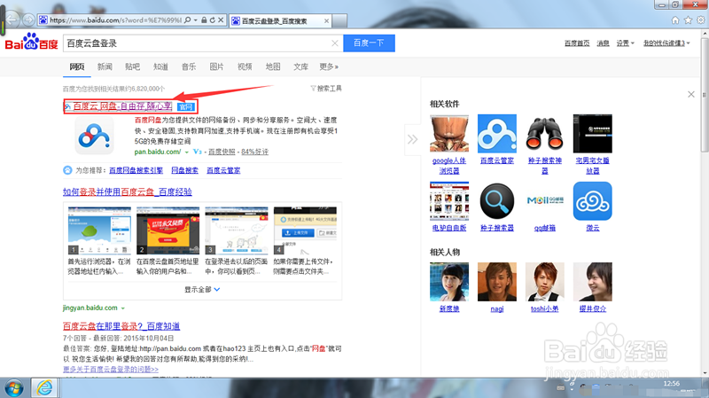Click the browser forward arrow button
Image resolution: width=709 pixels, height=398 pixels.
coord(28,20)
